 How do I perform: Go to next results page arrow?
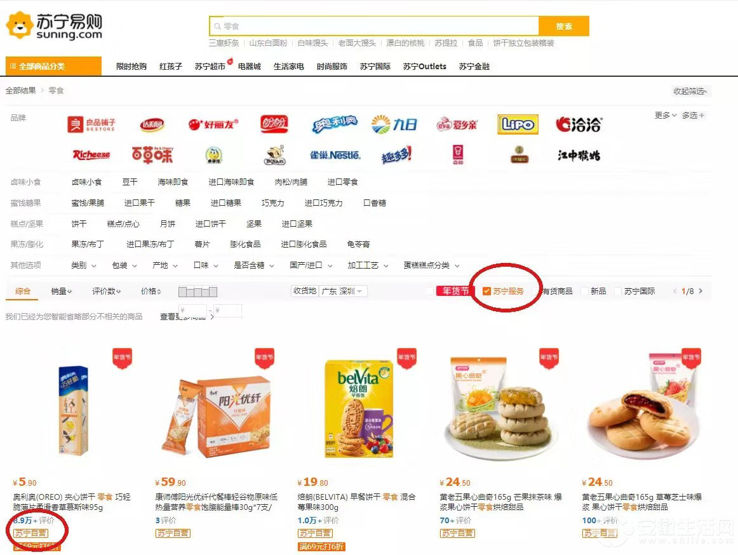coord(701,291)
